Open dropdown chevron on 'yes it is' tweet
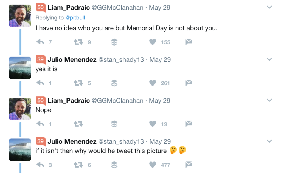The image size is (281, 173). click(x=269, y=59)
